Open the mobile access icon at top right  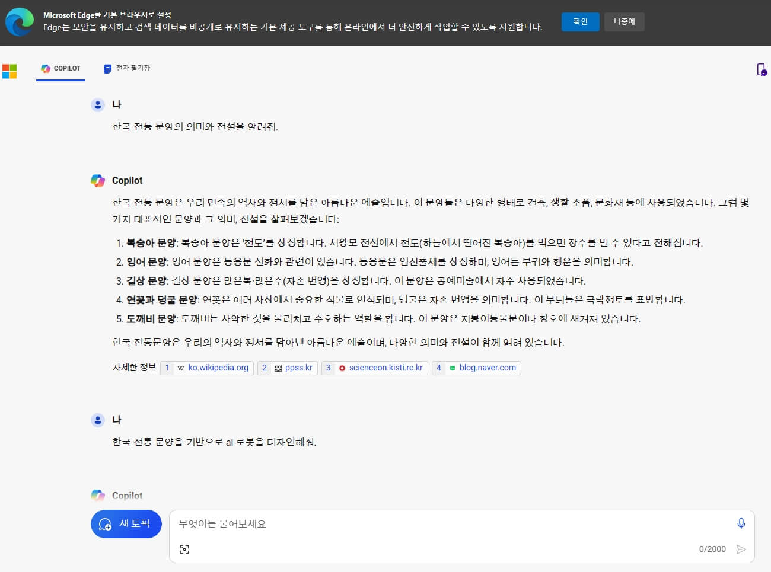tap(762, 69)
